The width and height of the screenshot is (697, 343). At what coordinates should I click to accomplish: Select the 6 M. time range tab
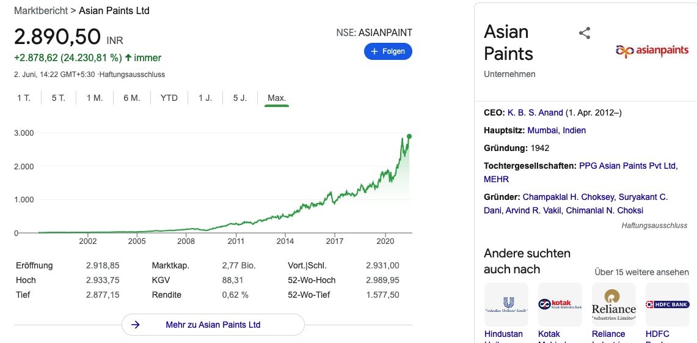click(x=131, y=98)
